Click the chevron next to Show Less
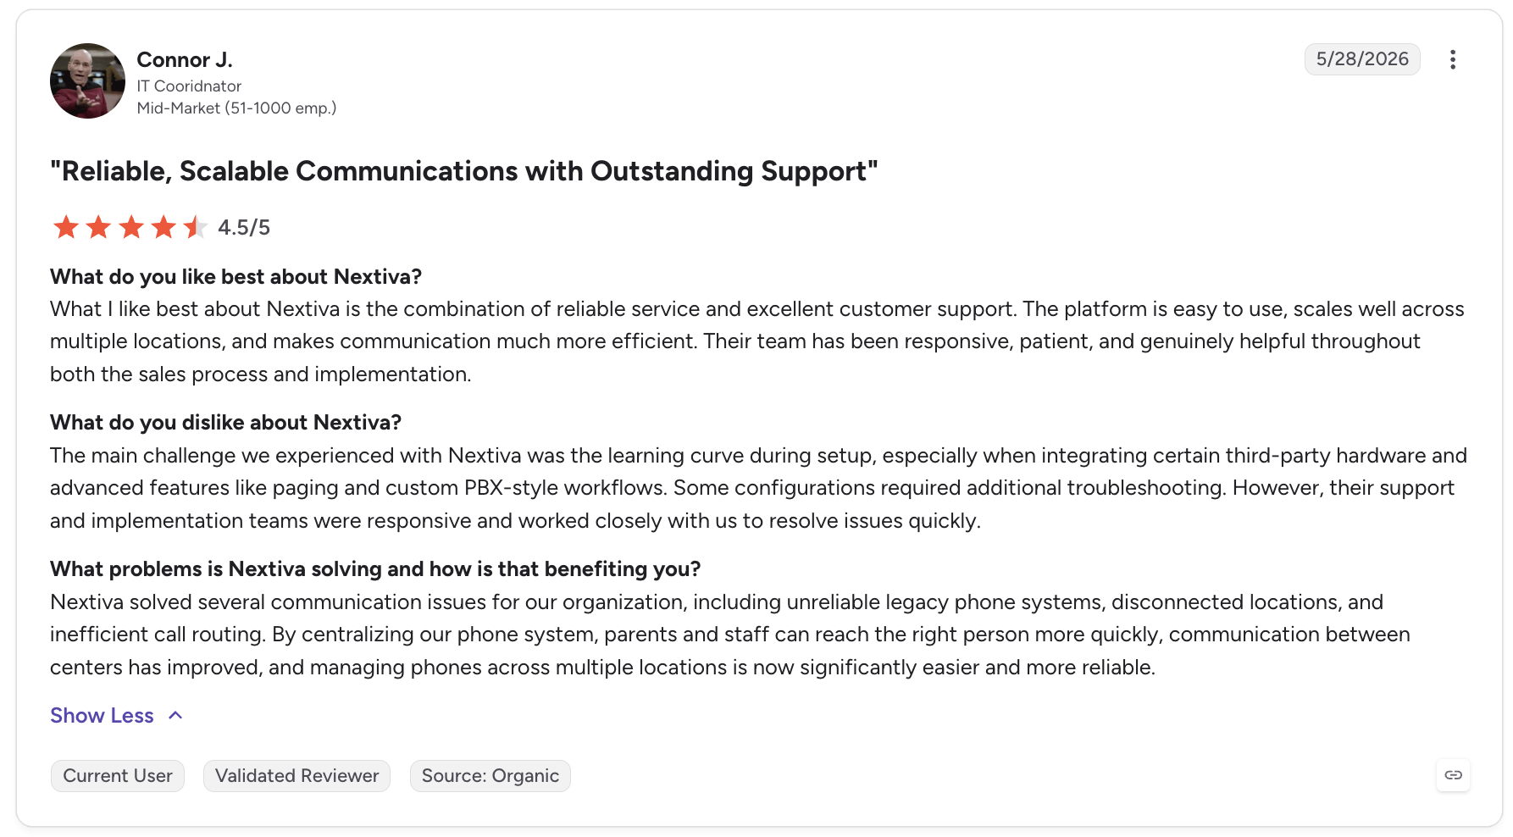This screenshot has width=1513, height=837. point(175,715)
